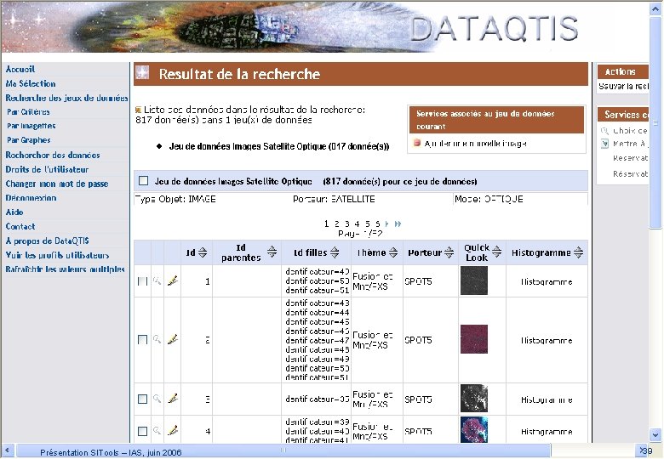Click the vertical scrollbar down arrow
664x459 pixels.
click(x=655, y=434)
